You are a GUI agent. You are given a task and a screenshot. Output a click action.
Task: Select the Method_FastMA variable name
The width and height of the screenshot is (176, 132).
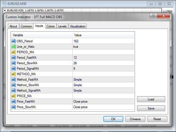point(28,79)
